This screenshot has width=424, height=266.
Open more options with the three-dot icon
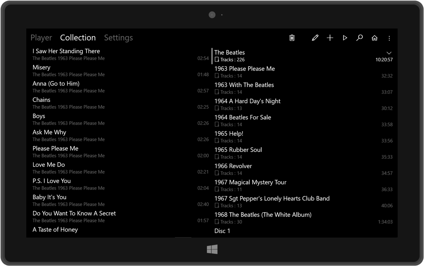[x=389, y=38]
